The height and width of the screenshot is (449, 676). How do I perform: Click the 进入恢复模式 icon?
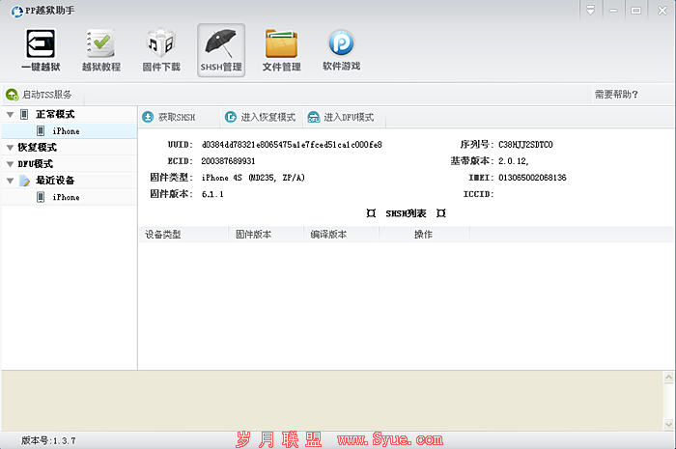click(231, 117)
